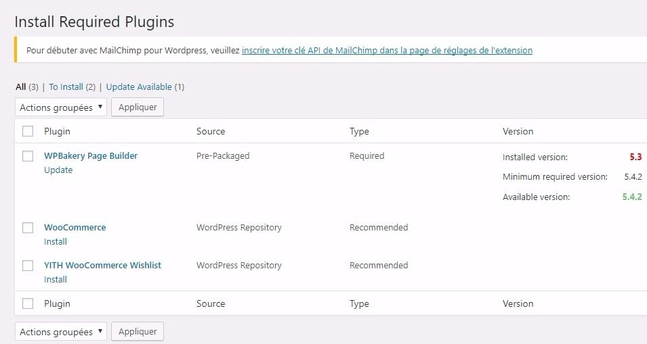The width and height of the screenshot is (647, 344).
Task: Click Install under YITH WooCommerce Wishlist
Action: click(56, 280)
